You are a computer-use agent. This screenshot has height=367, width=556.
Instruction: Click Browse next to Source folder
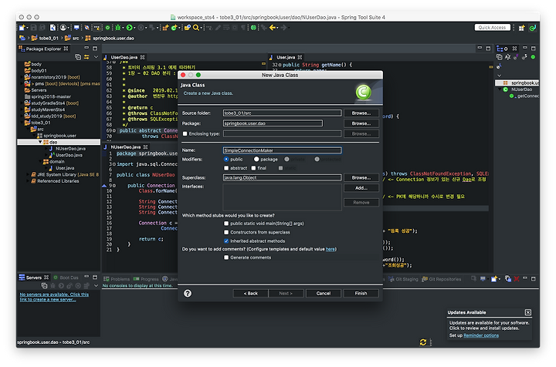[361, 113]
